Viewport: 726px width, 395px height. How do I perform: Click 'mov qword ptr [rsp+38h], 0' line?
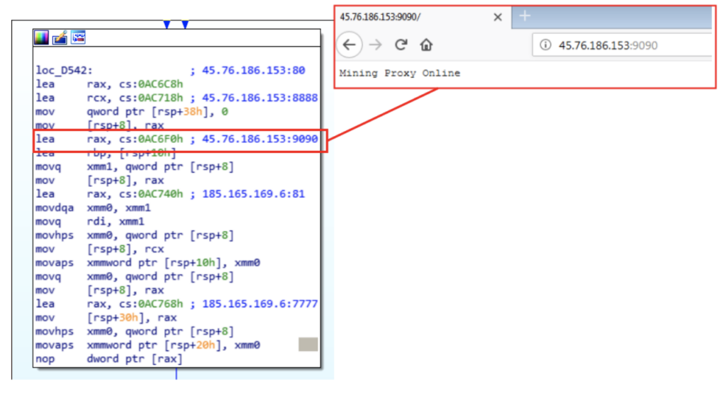[132, 111]
